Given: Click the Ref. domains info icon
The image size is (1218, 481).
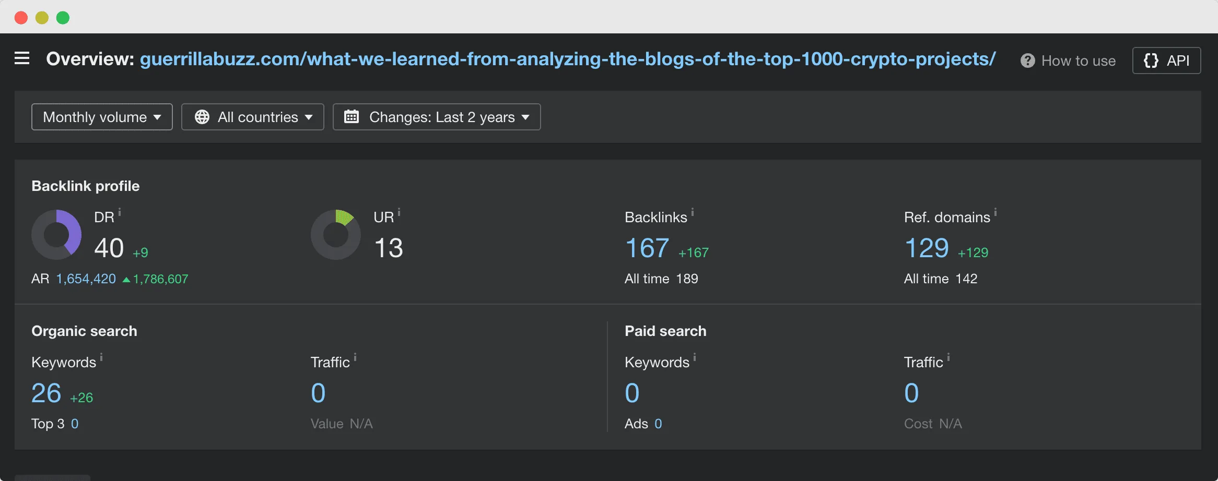Looking at the screenshot, I should tap(996, 212).
